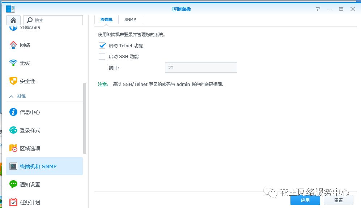The height and width of the screenshot is (208, 361).
Task: Enable the 启动 SSH 功能 checkbox
Action: [x=102, y=56]
